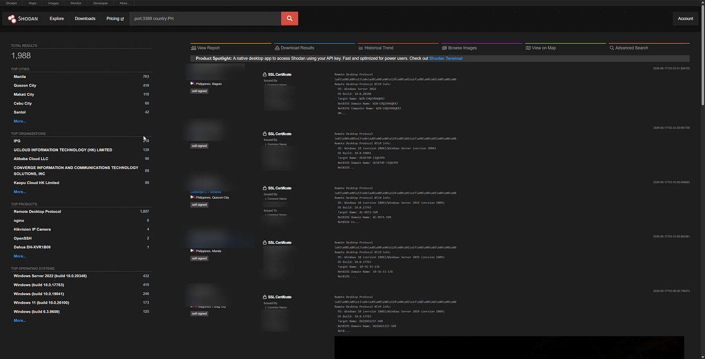Open the Shodan tab in the top bar

[11, 3]
